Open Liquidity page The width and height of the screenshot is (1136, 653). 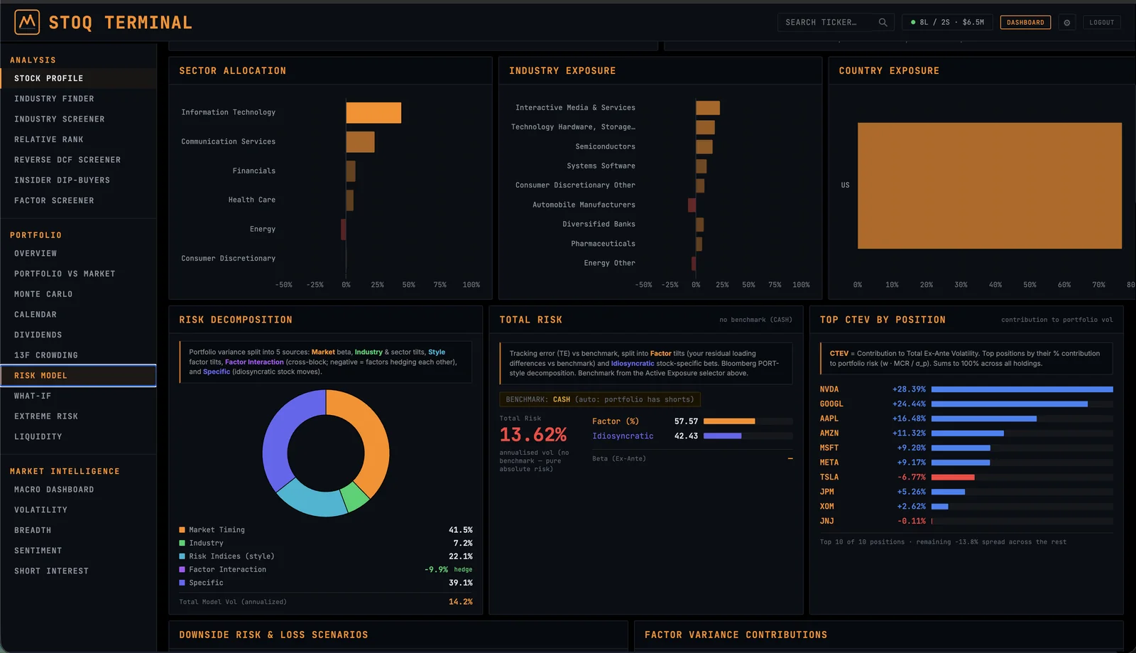(78, 437)
